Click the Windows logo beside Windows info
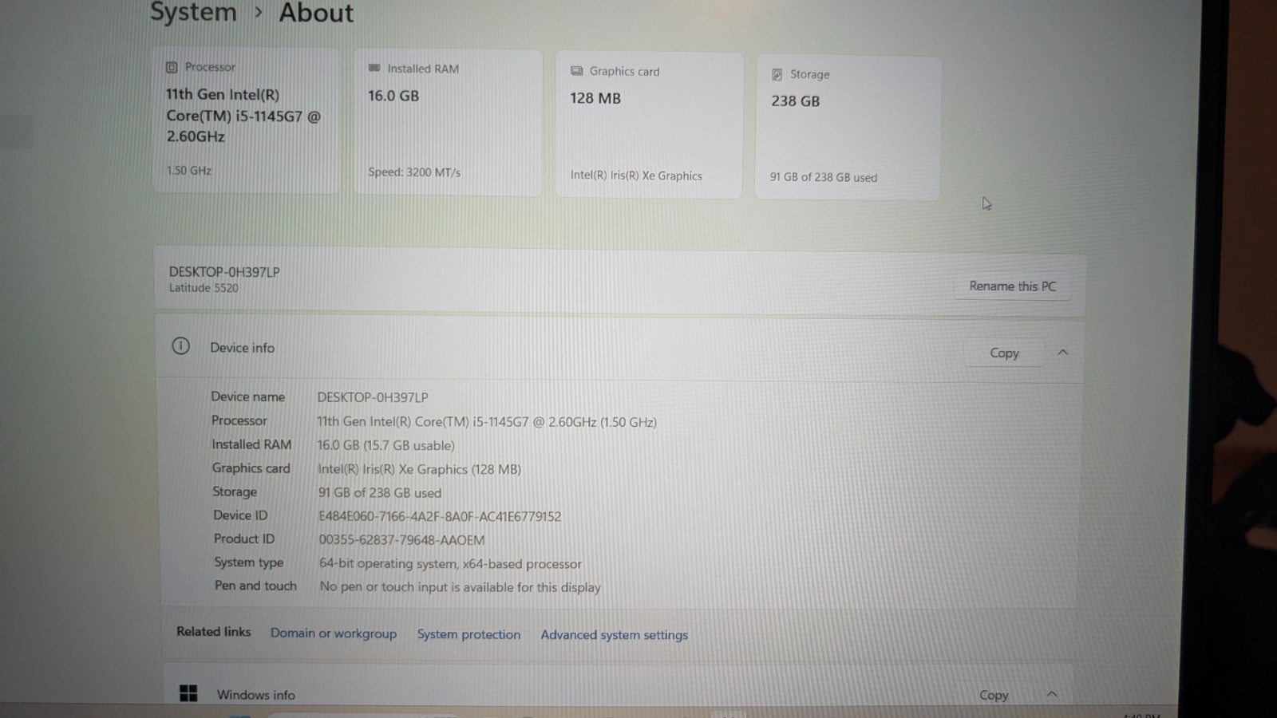 coord(188,693)
